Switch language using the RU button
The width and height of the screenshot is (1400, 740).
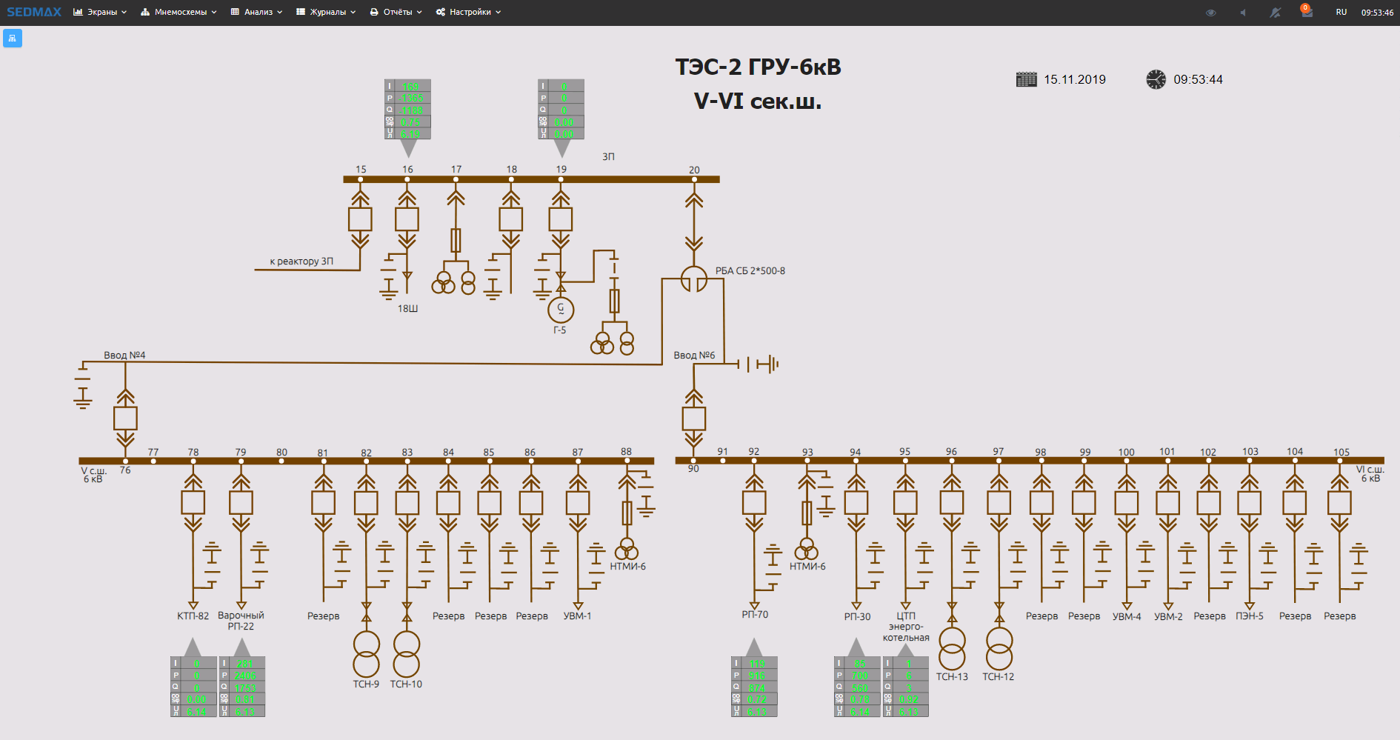pyautogui.click(x=1341, y=13)
